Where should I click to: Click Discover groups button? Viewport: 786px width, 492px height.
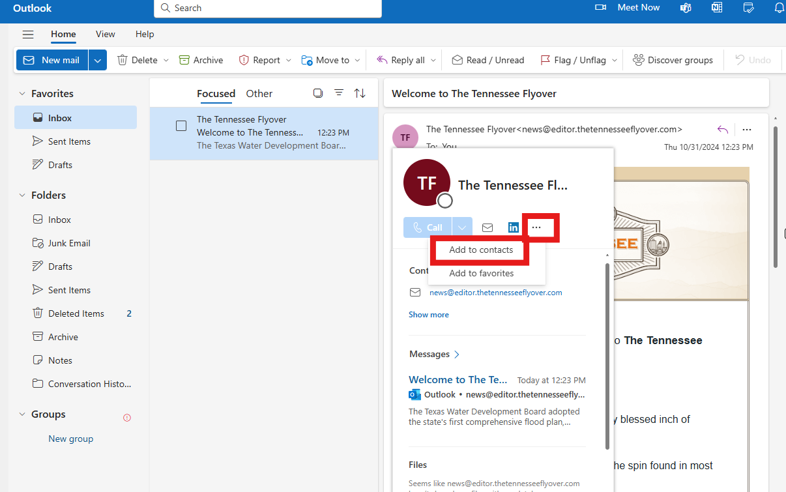tap(673, 60)
